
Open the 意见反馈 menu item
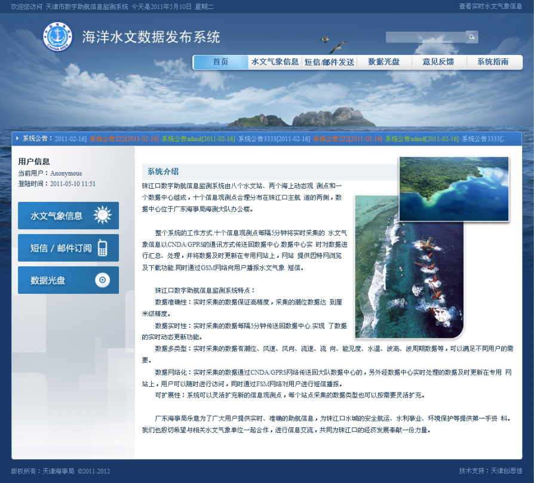coord(438,62)
